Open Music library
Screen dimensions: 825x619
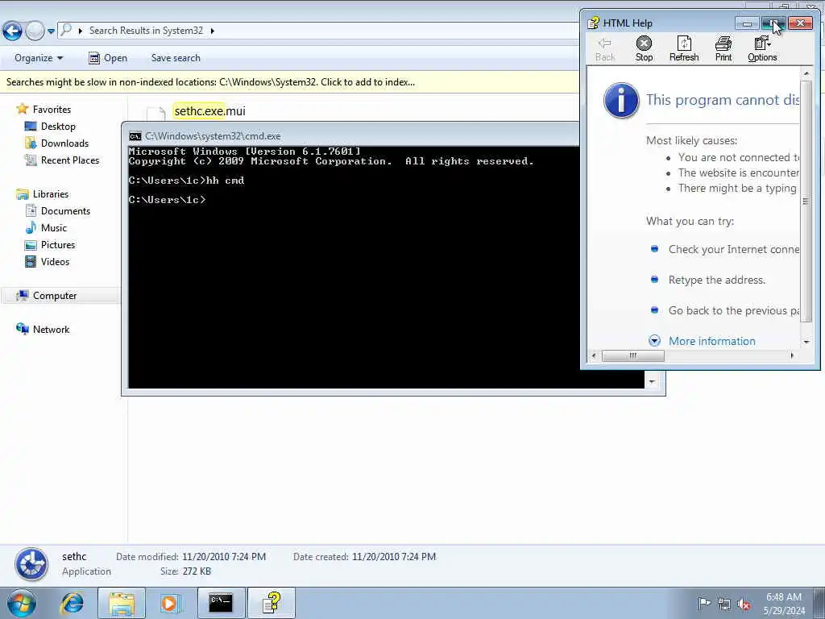coord(54,227)
